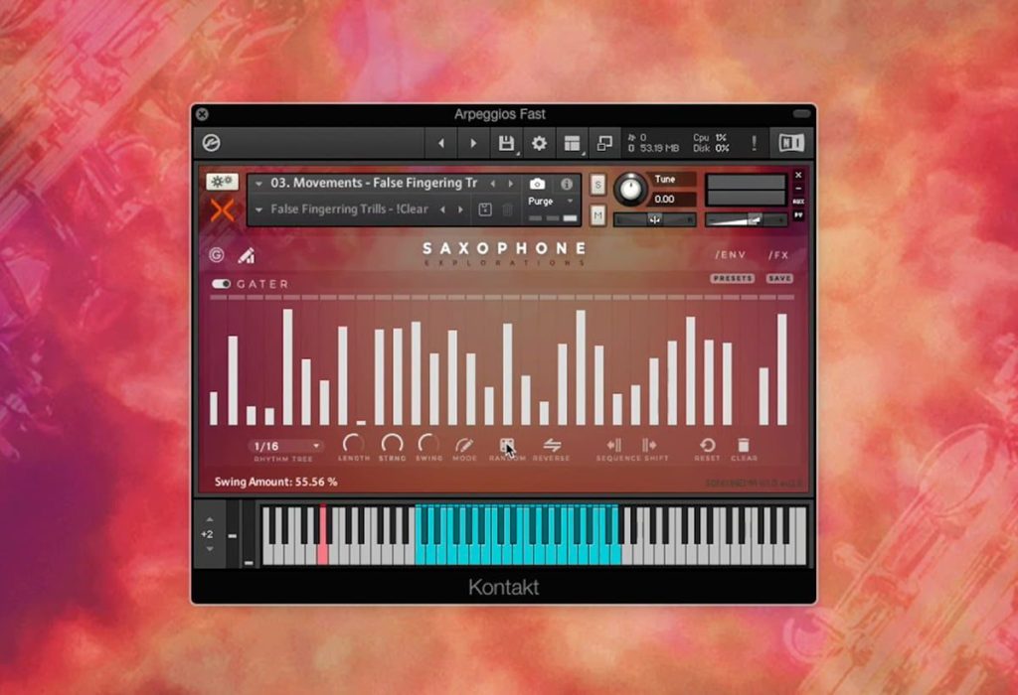Screen dimensions: 1018x695
Task: Click the Save button beside Presets
Action: (x=779, y=278)
